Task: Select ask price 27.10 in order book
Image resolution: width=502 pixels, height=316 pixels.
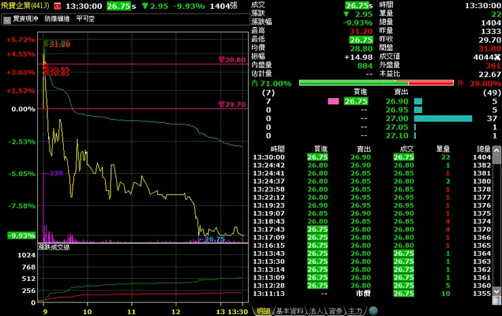Action: (x=397, y=135)
